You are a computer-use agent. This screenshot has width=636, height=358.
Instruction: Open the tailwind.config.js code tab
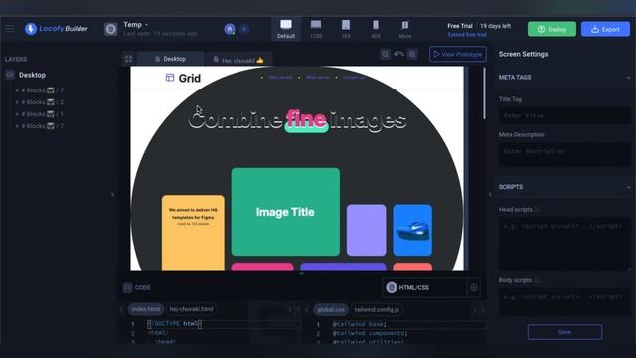377,309
